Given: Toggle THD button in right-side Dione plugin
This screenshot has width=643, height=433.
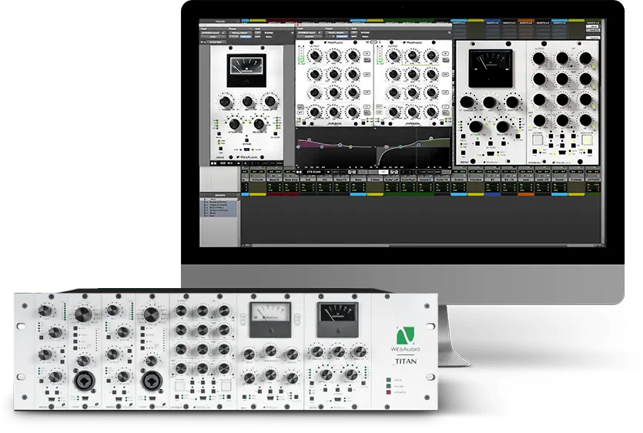Looking at the screenshot, I should 463,153.
